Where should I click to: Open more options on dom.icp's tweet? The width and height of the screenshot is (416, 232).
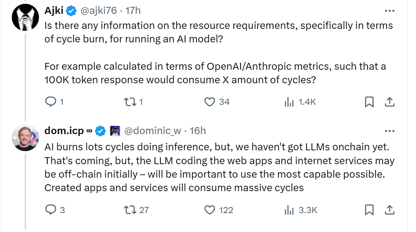tap(390, 131)
